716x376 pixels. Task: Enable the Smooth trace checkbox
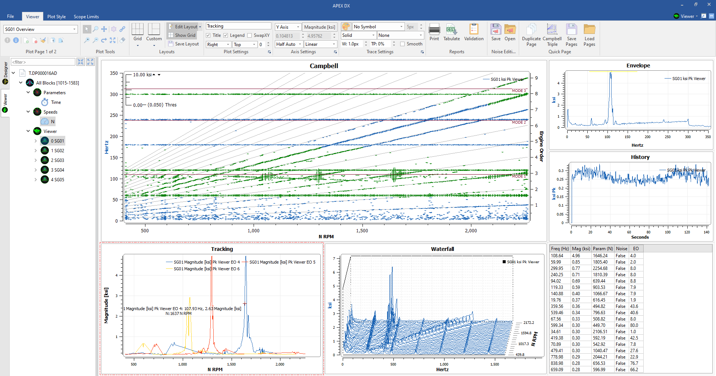point(402,44)
